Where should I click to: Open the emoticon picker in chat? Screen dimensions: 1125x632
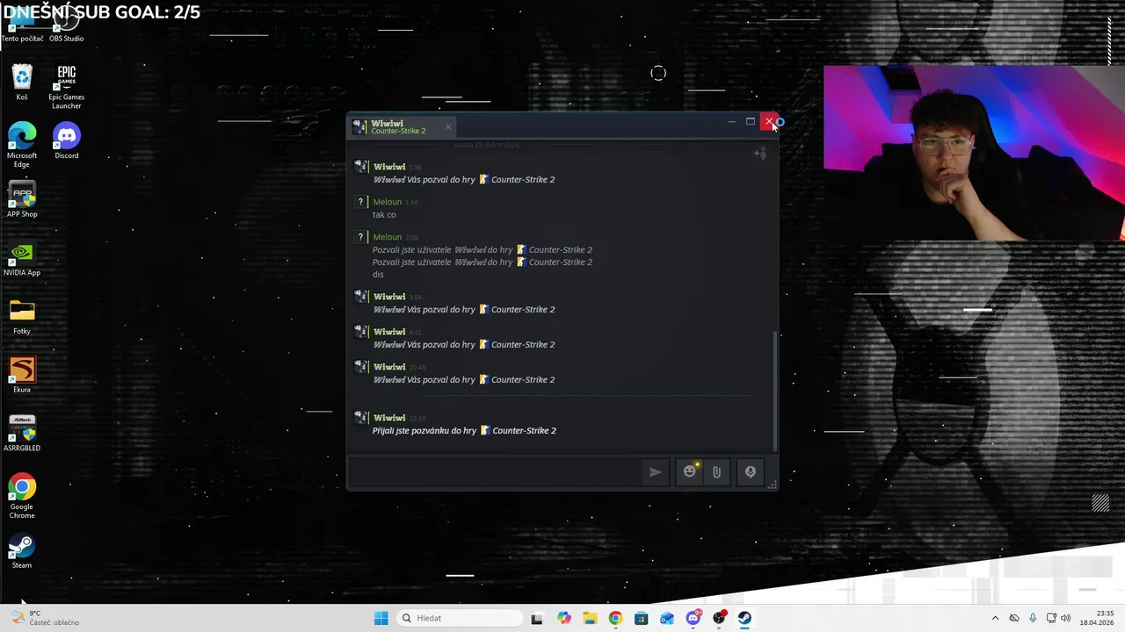point(690,472)
